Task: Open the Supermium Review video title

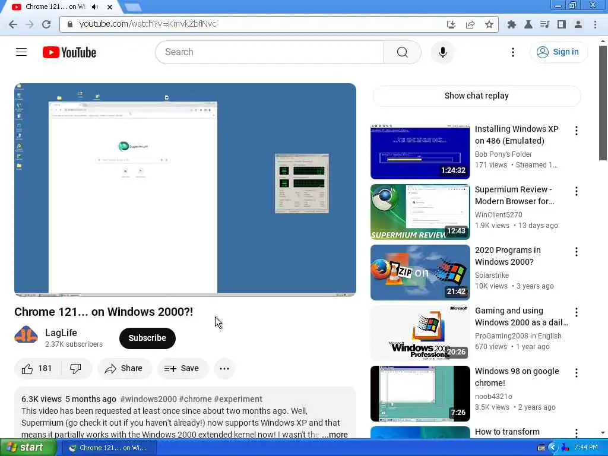Action: 514,195
